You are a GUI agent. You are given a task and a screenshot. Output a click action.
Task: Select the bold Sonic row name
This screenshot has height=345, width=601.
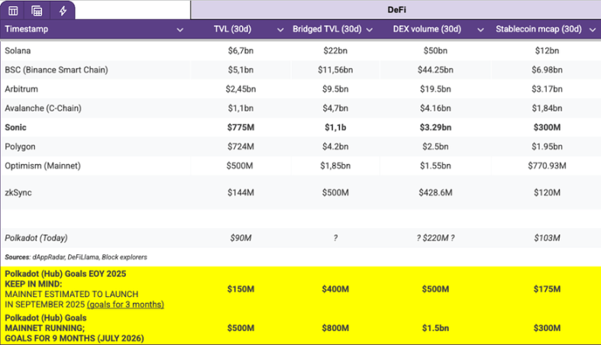coord(16,127)
